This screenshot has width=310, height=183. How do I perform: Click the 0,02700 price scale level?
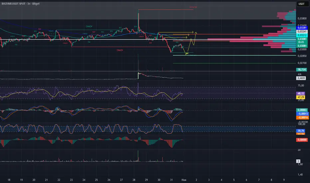301,63
